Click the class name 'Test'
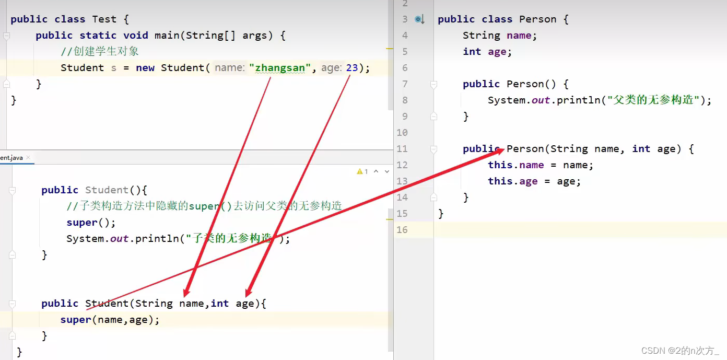727x360 pixels. [104, 19]
